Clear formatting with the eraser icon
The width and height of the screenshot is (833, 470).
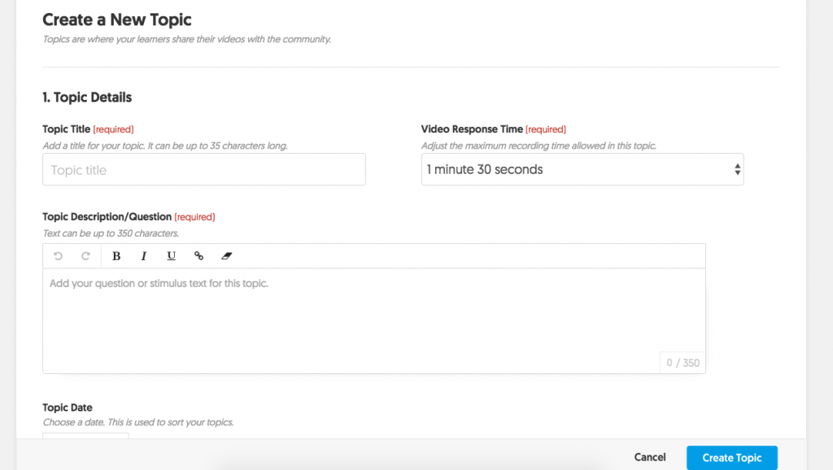coord(226,255)
